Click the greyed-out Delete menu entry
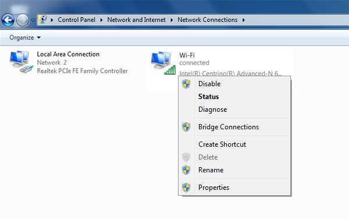The image size is (349, 219). click(x=234, y=157)
